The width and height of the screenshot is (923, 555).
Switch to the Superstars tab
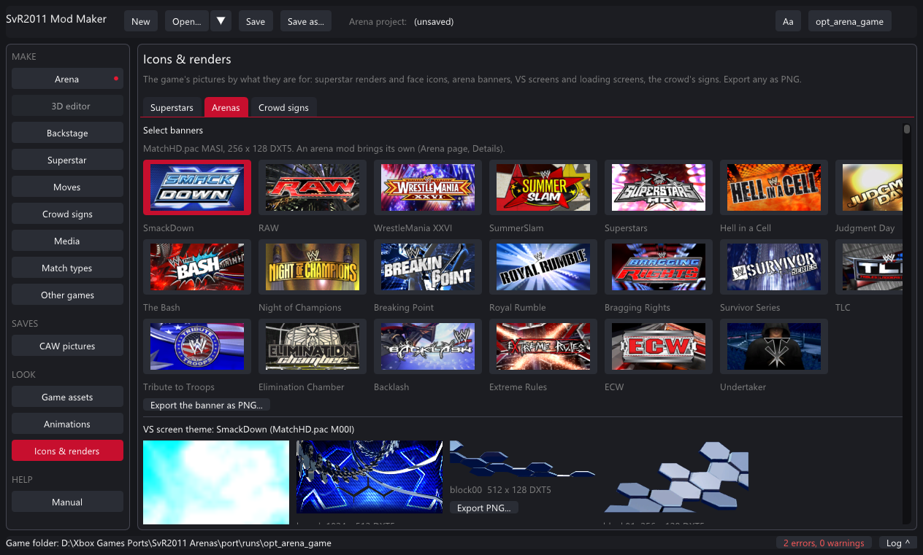click(172, 107)
